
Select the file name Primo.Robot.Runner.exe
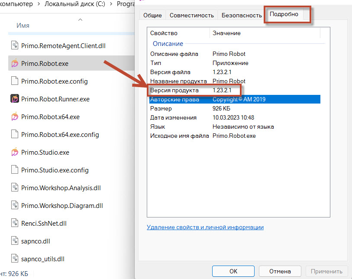tap(55, 99)
